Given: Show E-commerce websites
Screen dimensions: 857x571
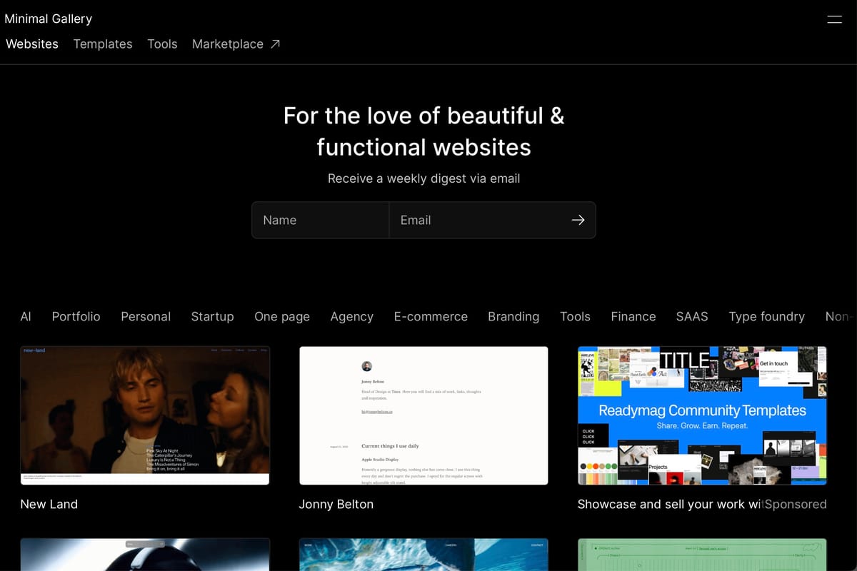Looking at the screenshot, I should click(x=431, y=316).
